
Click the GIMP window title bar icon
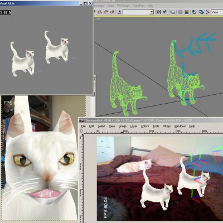(x=82, y=120)
